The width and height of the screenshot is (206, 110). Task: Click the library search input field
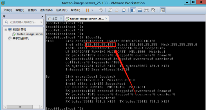[23, 22]
